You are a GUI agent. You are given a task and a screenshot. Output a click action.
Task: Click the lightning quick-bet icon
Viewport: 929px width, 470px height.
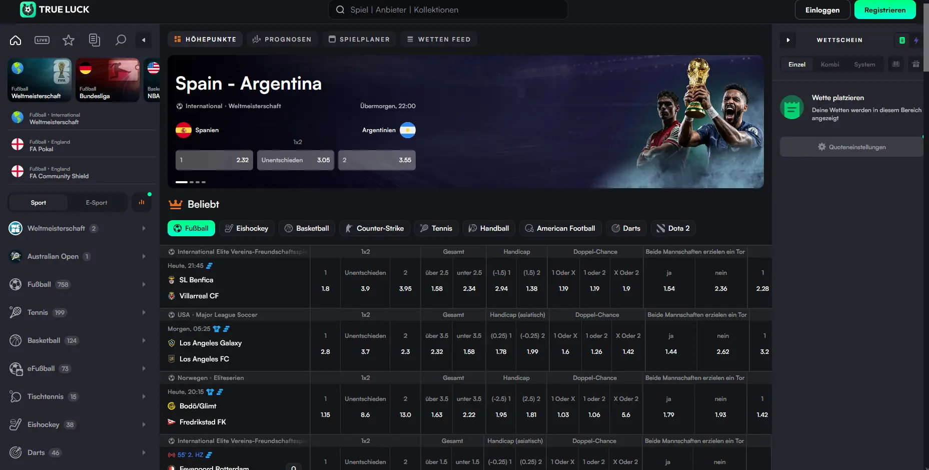point(916,40)
